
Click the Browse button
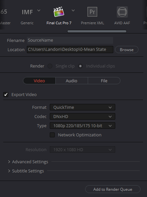coord(127,49)
